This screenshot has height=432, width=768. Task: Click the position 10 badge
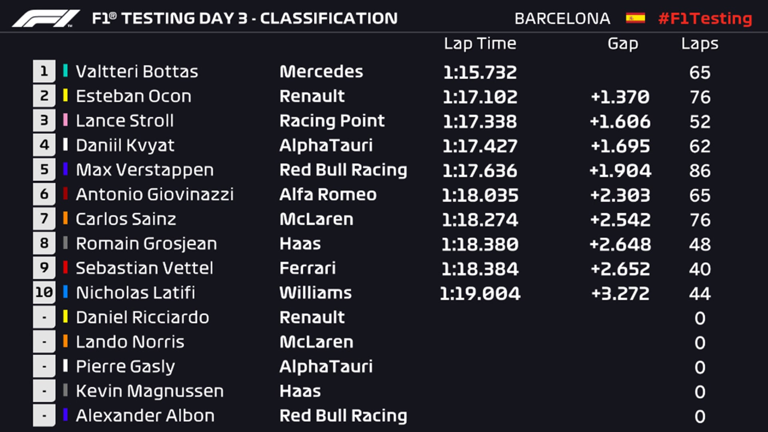tap(44, 292)
